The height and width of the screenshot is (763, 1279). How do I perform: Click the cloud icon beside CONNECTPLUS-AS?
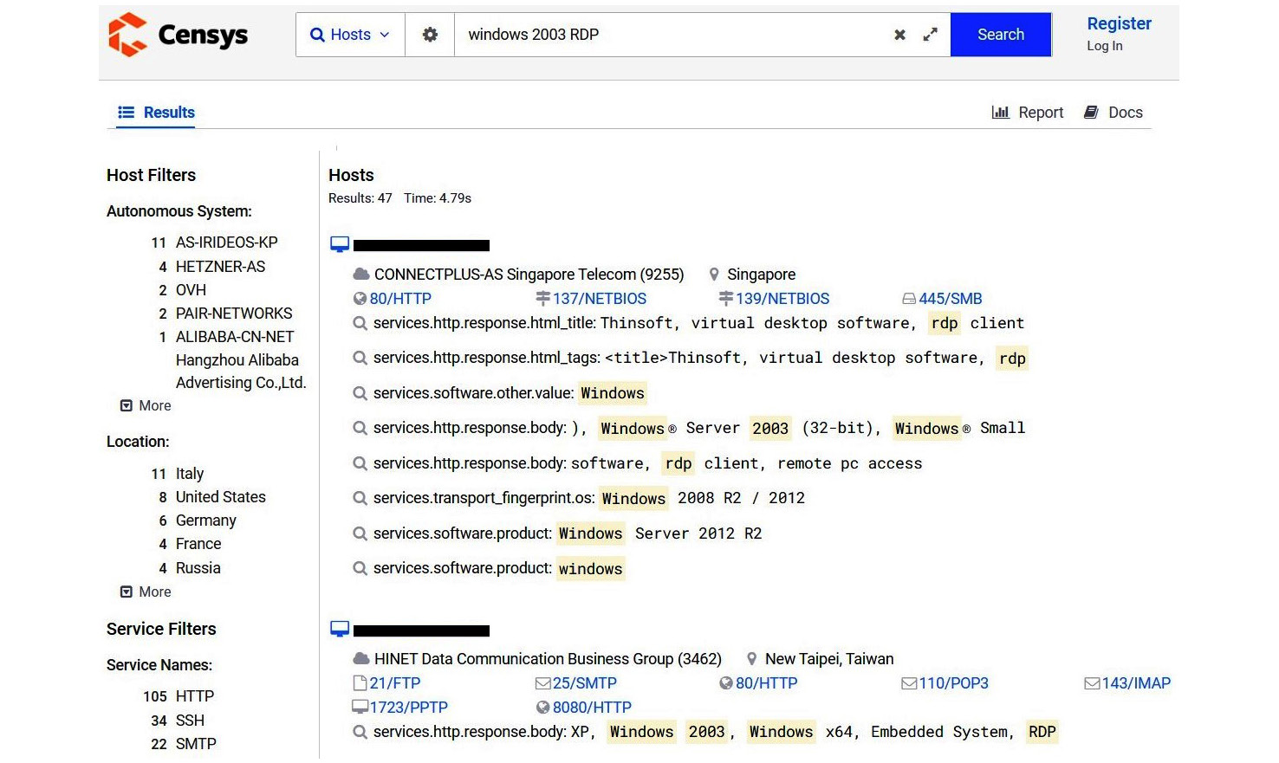point(361,275)
